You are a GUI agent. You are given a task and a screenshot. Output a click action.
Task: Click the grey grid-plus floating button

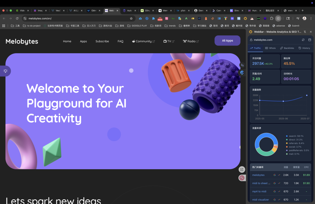242,170
